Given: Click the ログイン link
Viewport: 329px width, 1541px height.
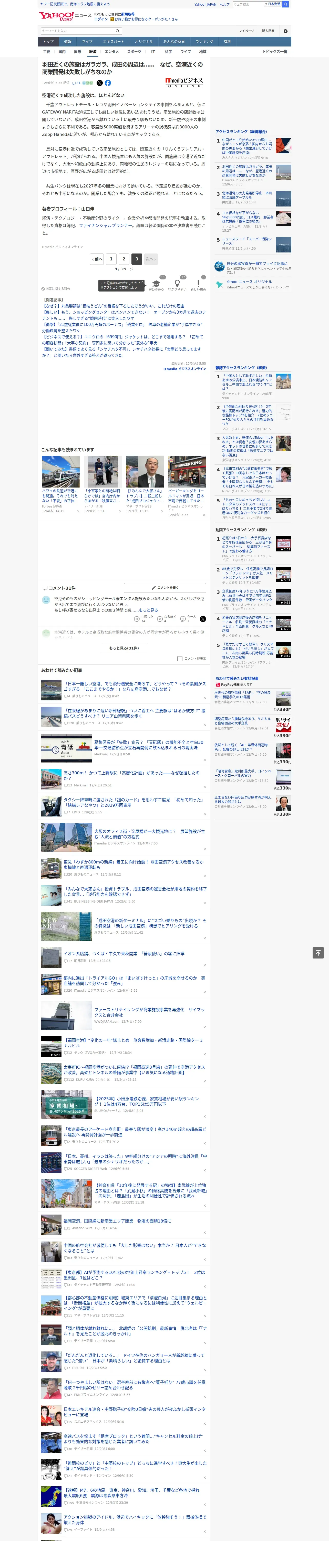Looking at the screenshot, I should click(101, 19).
